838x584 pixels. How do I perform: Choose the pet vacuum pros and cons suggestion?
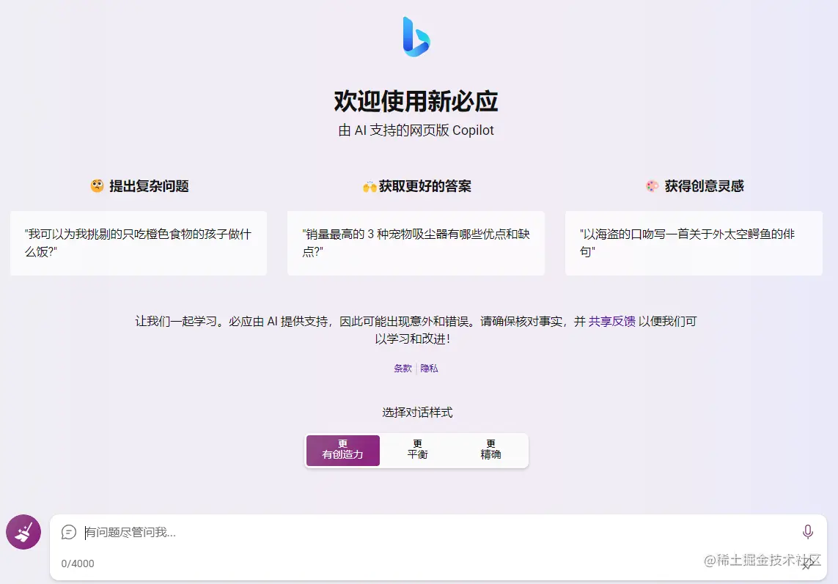[x=416, y=243]
